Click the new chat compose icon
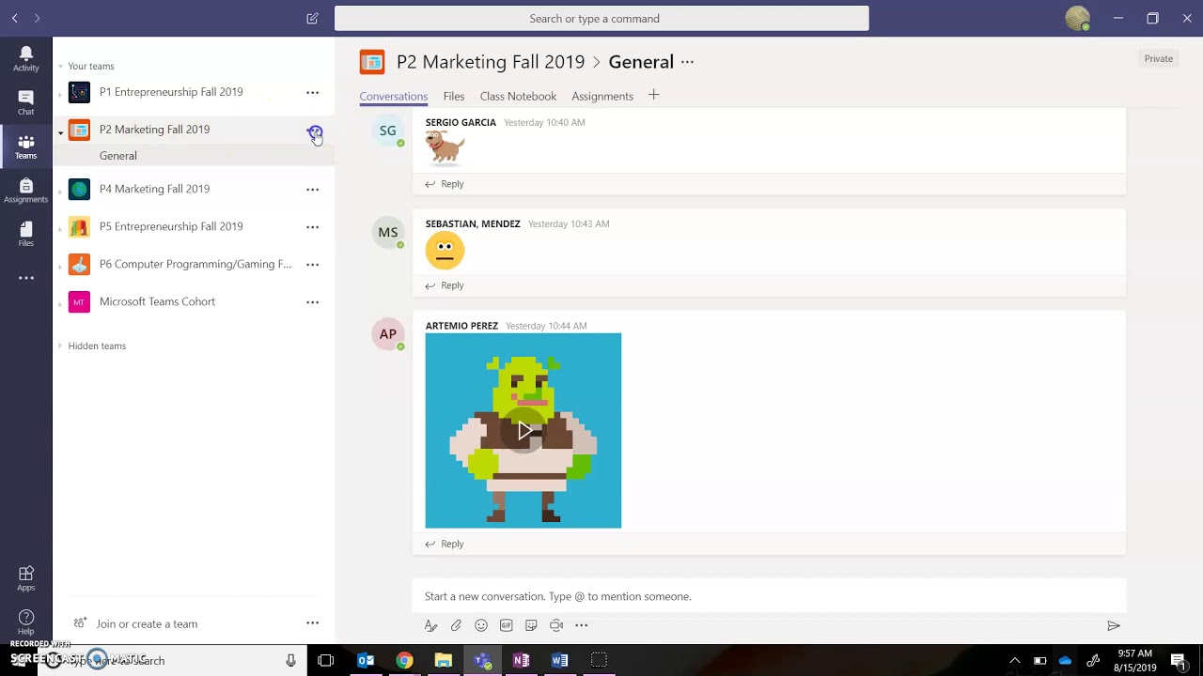The width and height of the screenshot is (1203, 676). coord(312,18)
